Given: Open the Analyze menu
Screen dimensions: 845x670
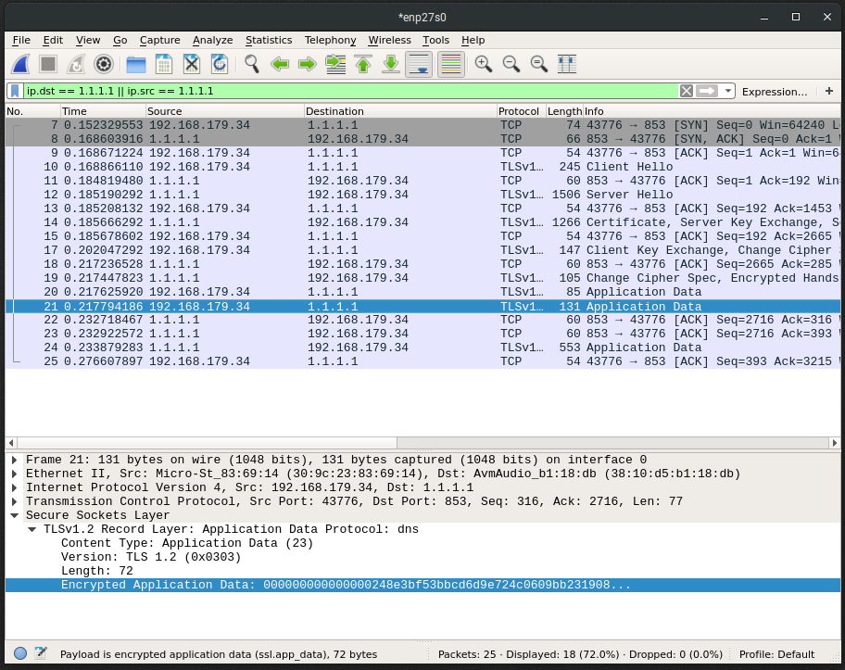Looking at the screenshot, I should tap(213, 40).
